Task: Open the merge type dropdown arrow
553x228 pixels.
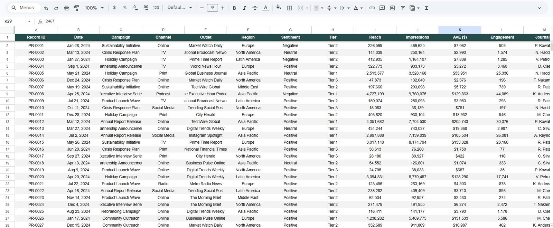Action: coord(307,8)
